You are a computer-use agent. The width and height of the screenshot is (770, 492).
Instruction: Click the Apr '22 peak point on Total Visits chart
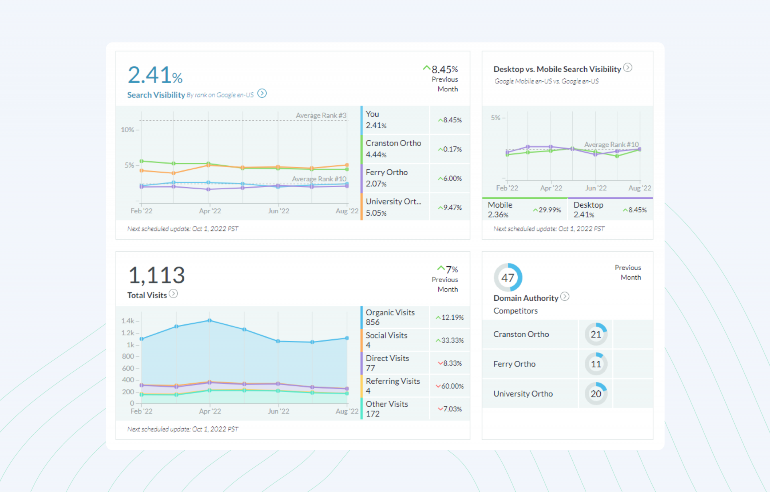209,320
